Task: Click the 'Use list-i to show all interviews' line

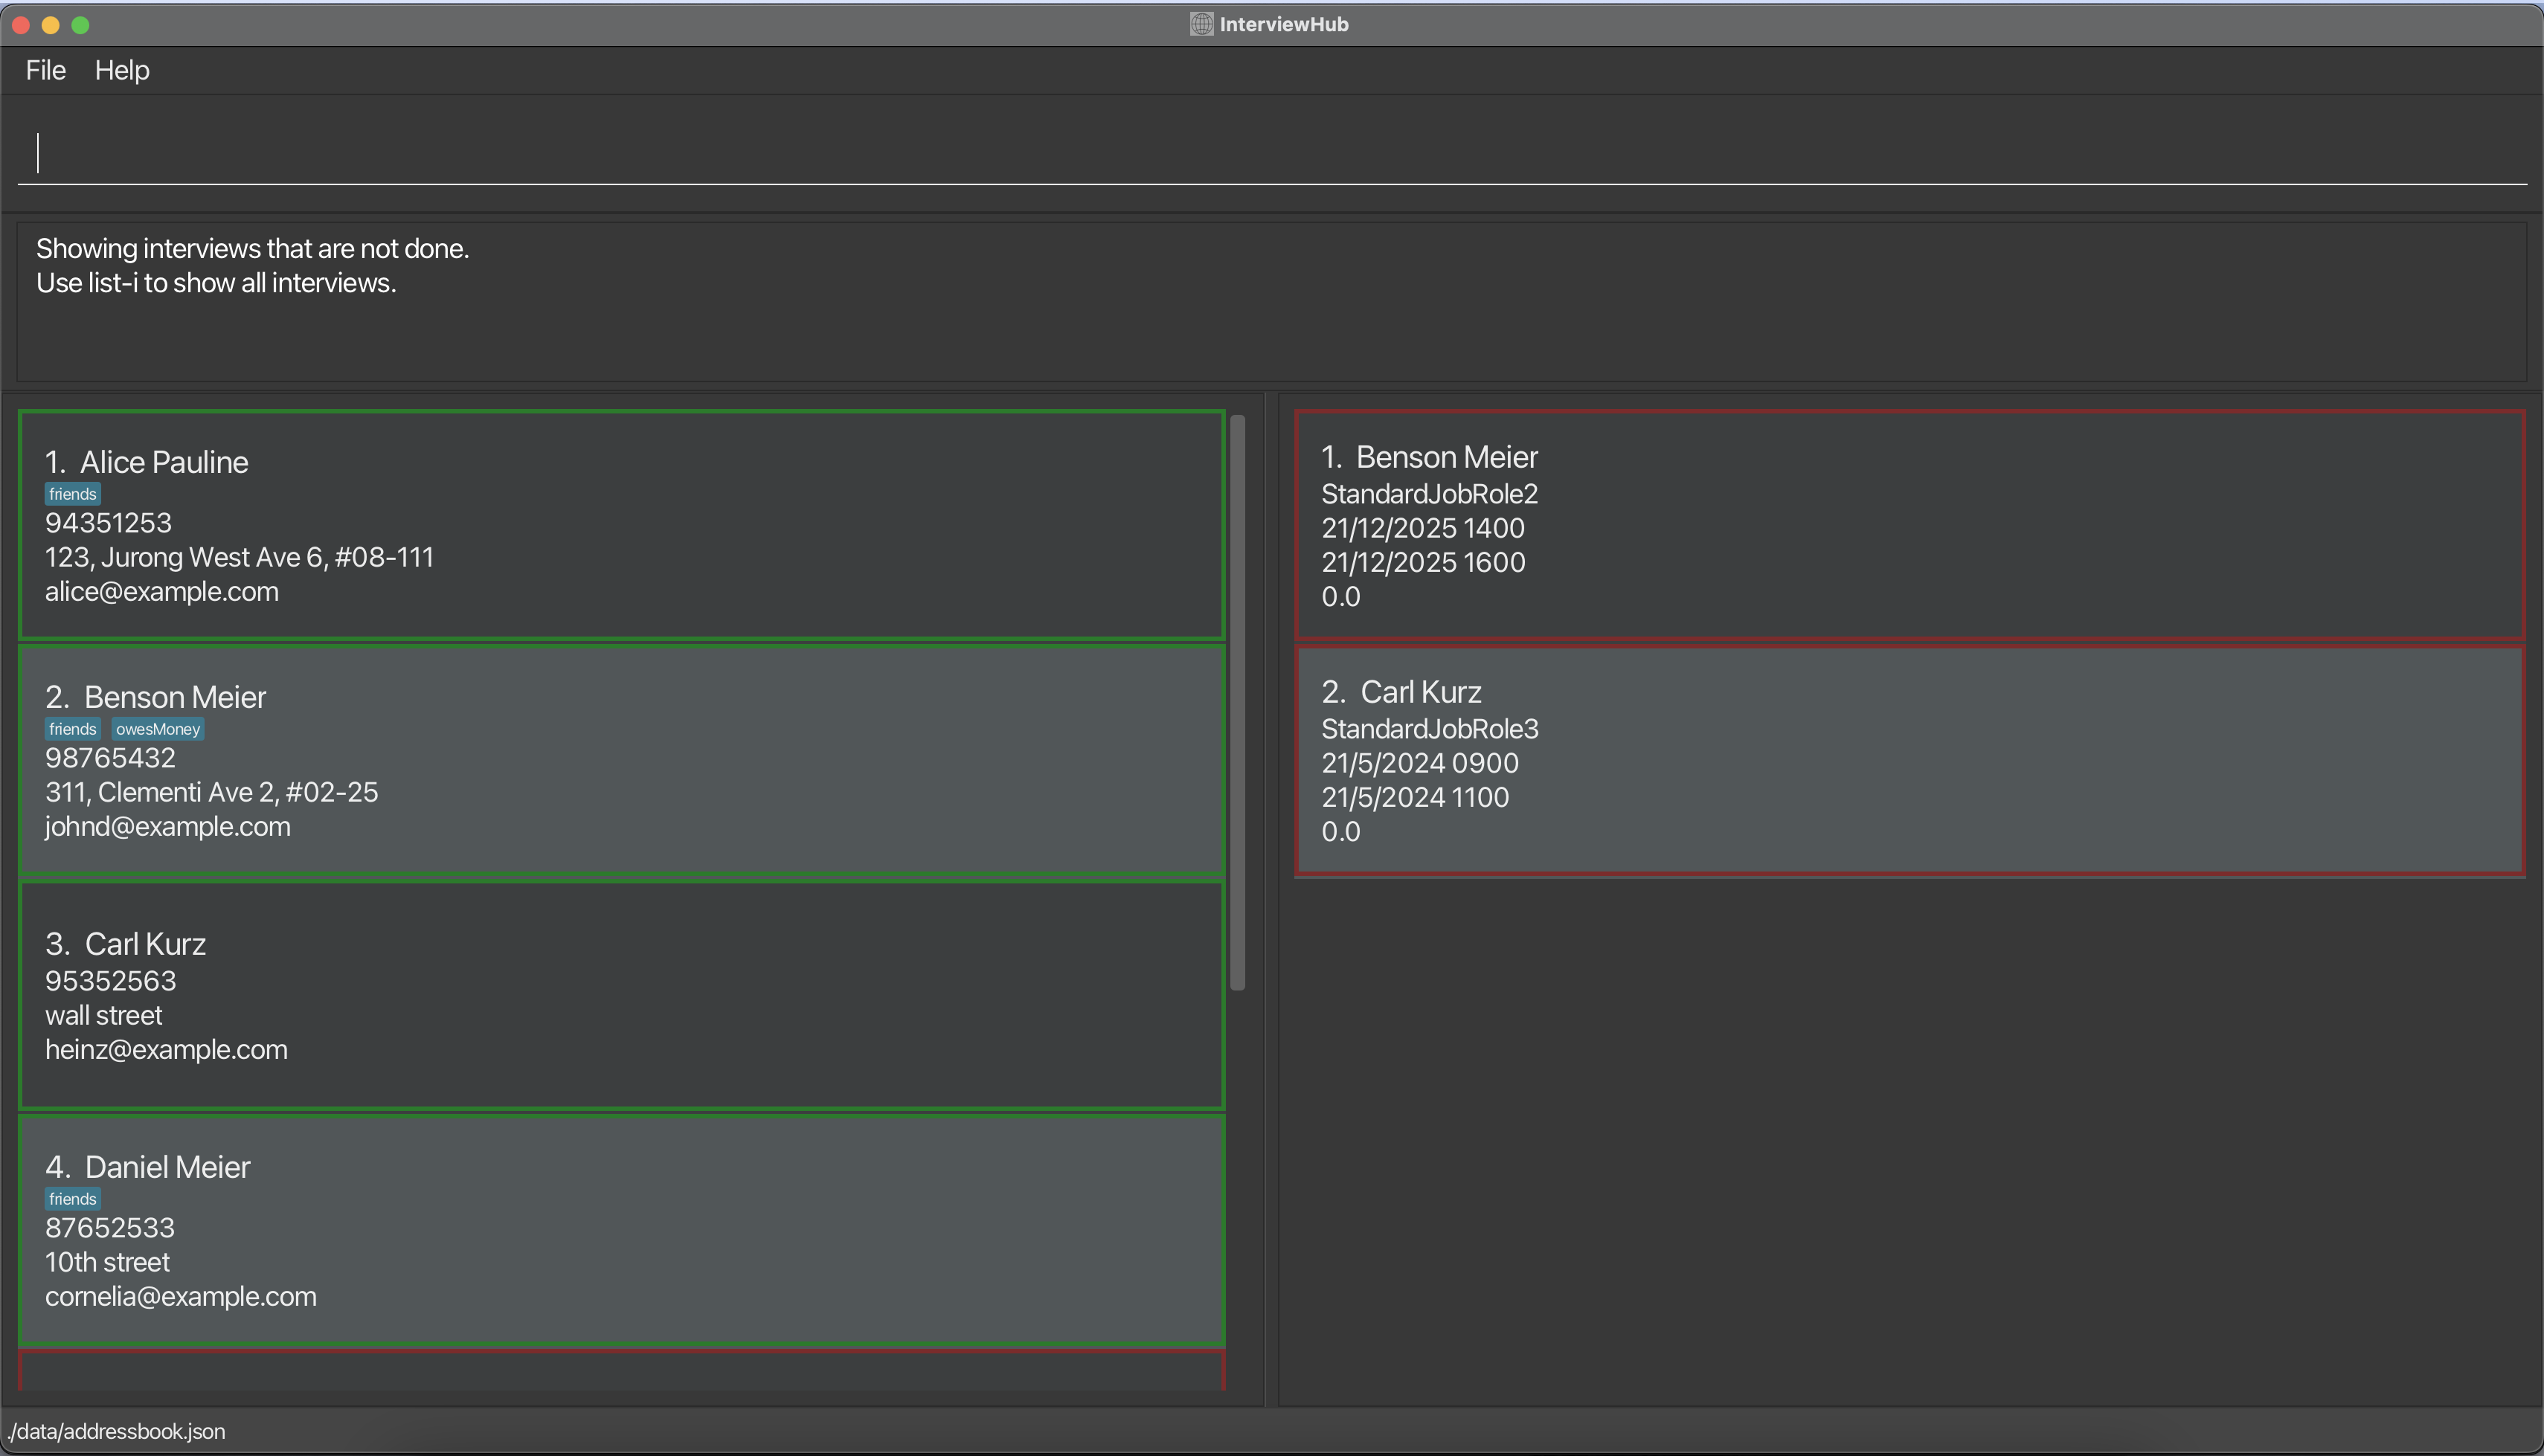Action: click(216, 283)
